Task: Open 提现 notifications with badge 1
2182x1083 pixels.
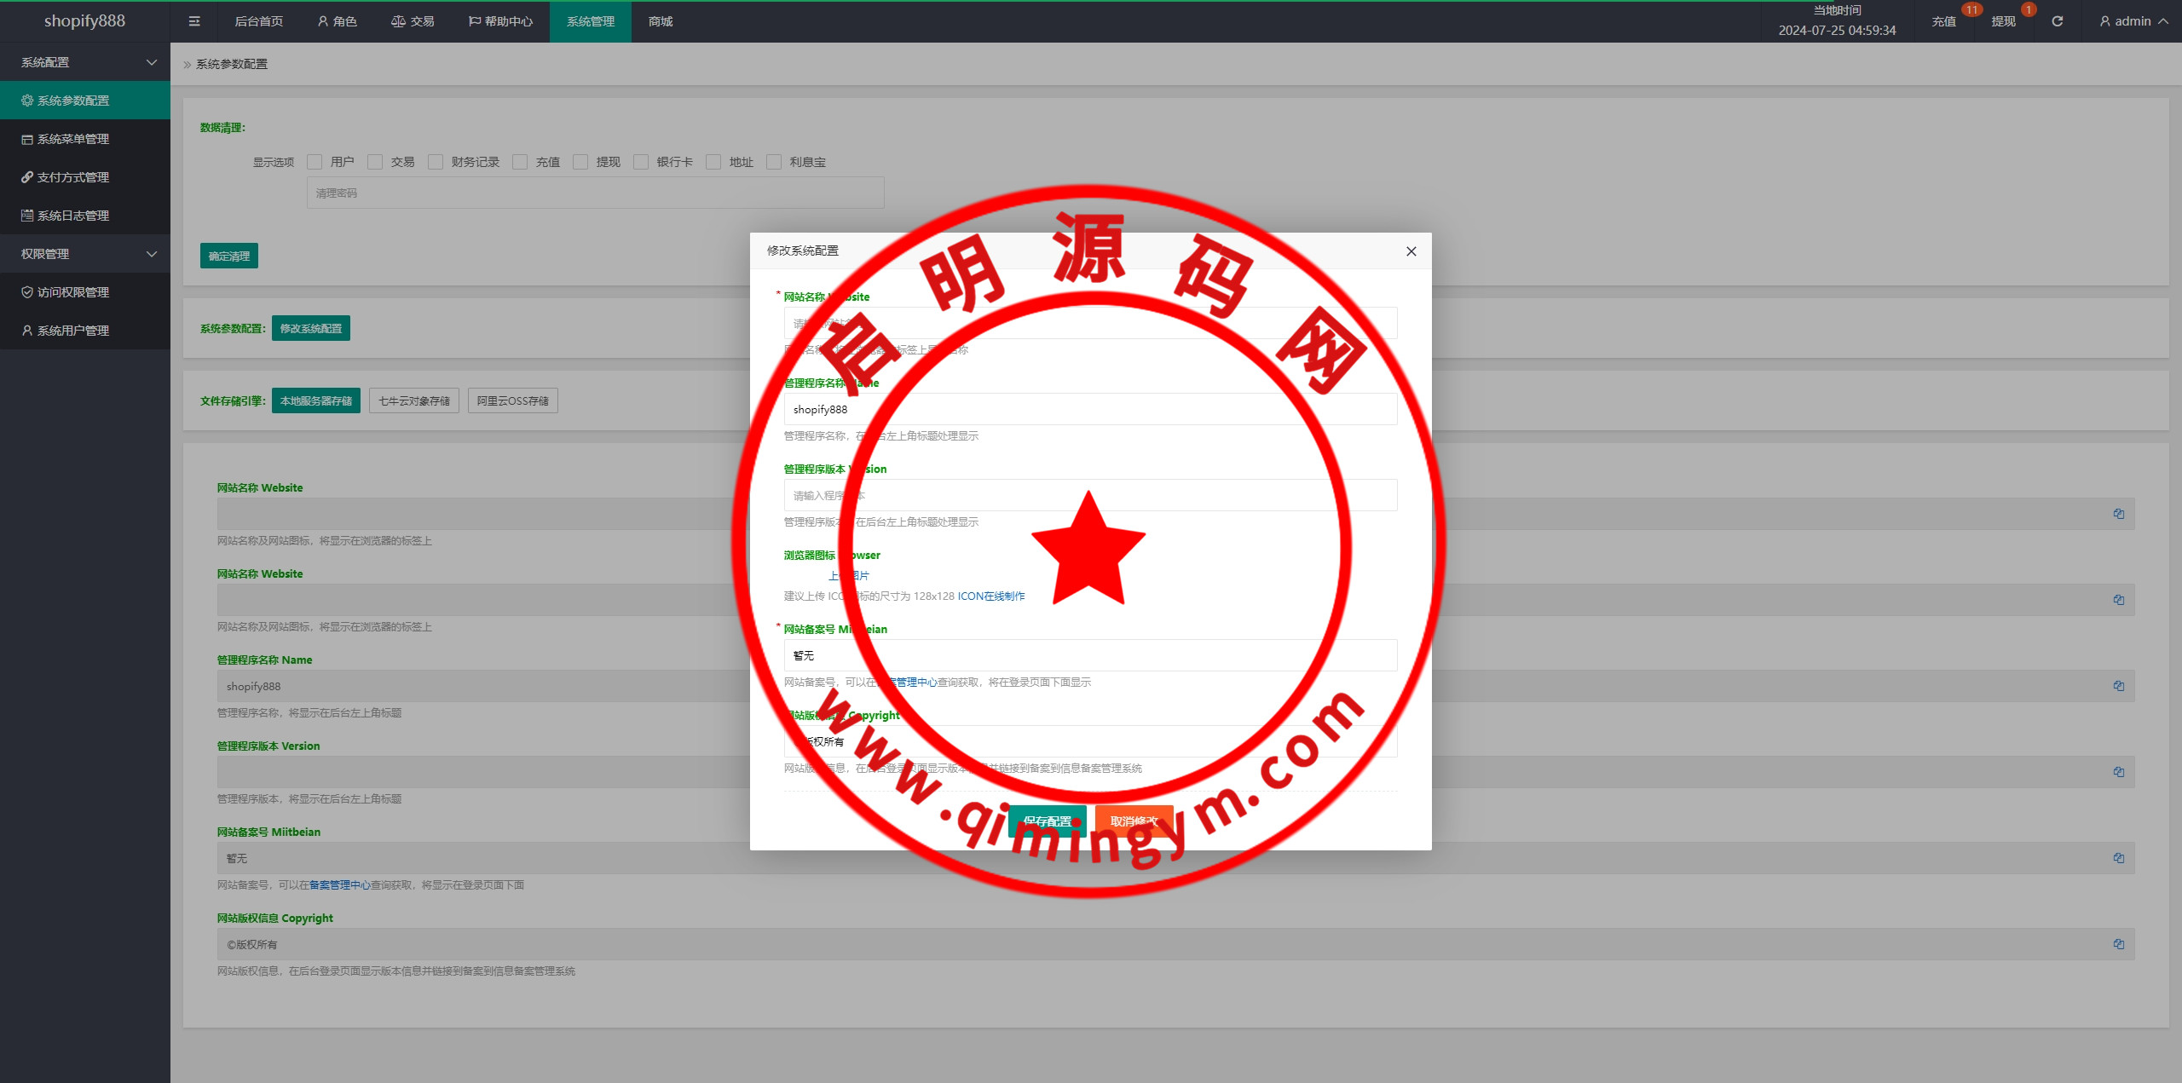Action: click(x=2004, y=21)
